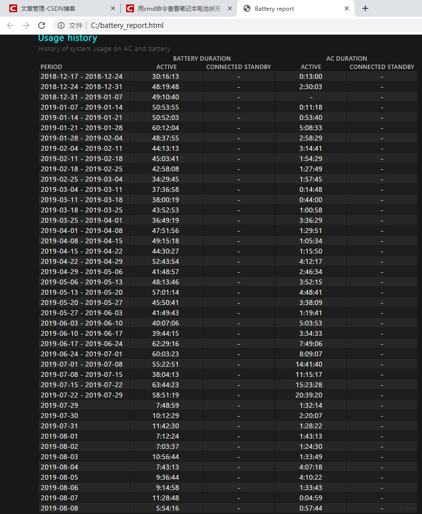Viewport: 422px width, 514px height.
Task: Click period 2018-12-31 - 2019-01-07
Action: click(82, 97)
